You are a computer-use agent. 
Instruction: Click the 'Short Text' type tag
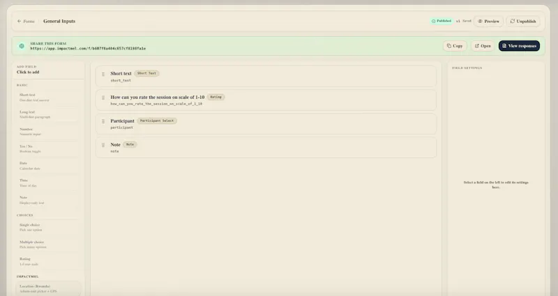click(x=146, y=73)
